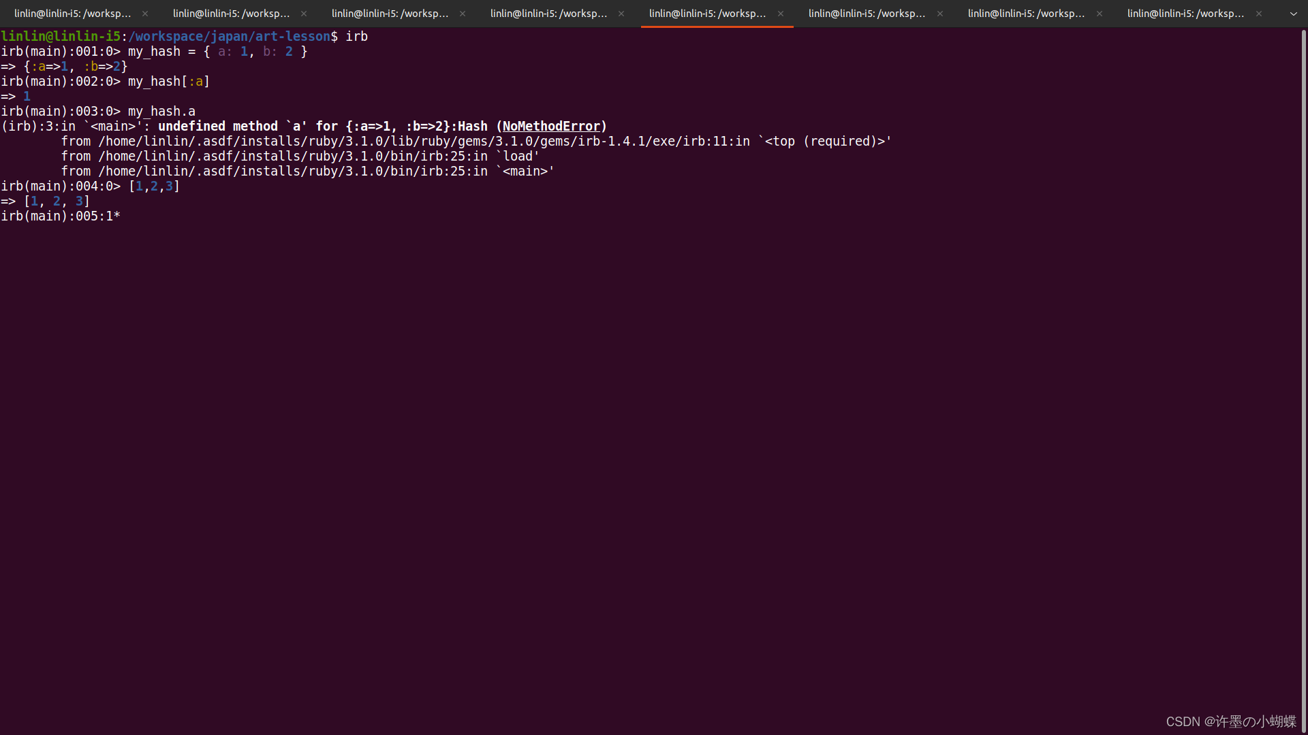Switch to the seventh terminal tab
Viewport: 1308px width, 735px height.
pyautogui.click(x=1026, y=14)
